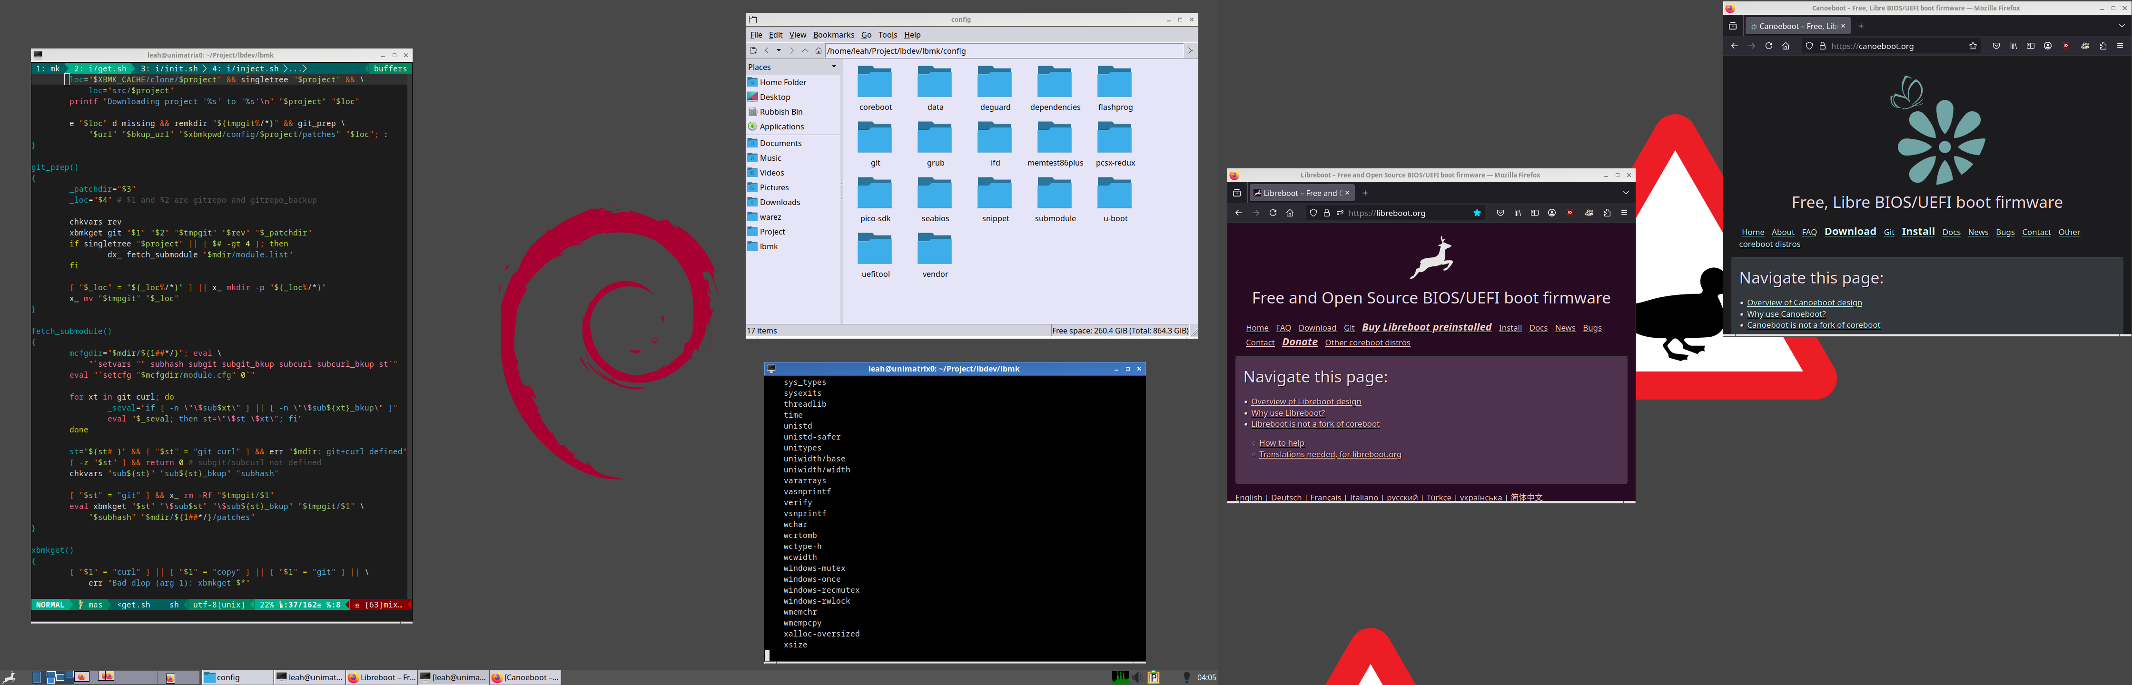Click the Install link on canoeboot.org
Viewport: 2132px width, 685px height.
tap(1918, 232)
